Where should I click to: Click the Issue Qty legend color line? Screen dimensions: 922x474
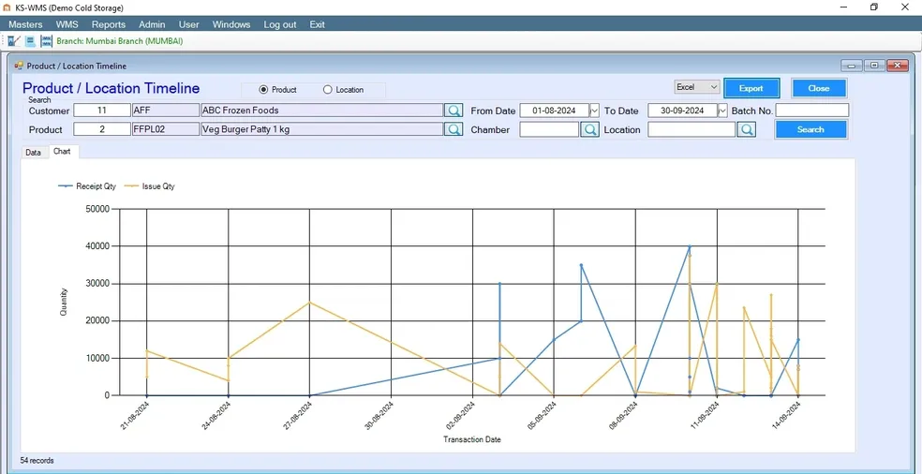(x=131, y=186)
